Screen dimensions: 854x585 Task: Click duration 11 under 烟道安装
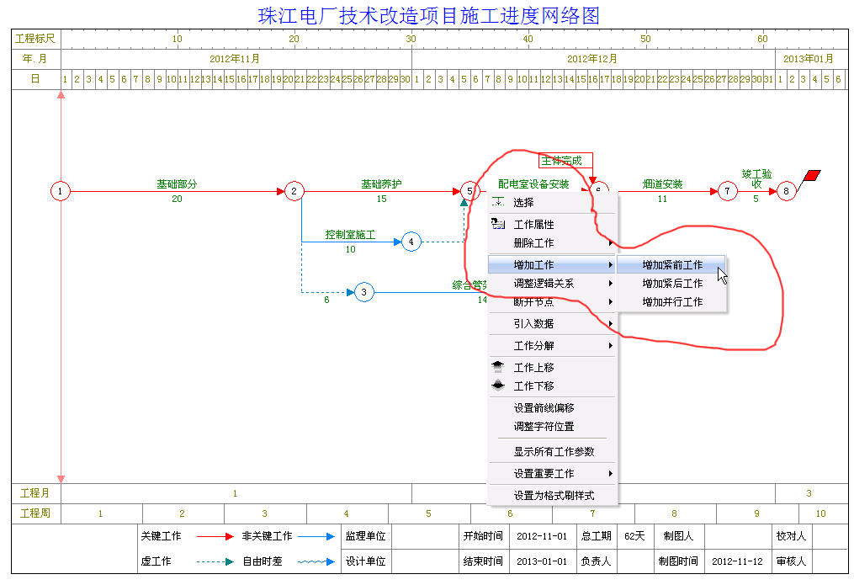tap(662, 199)
